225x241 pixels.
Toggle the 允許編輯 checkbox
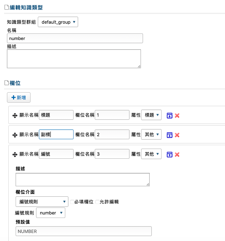click(97, 202)
